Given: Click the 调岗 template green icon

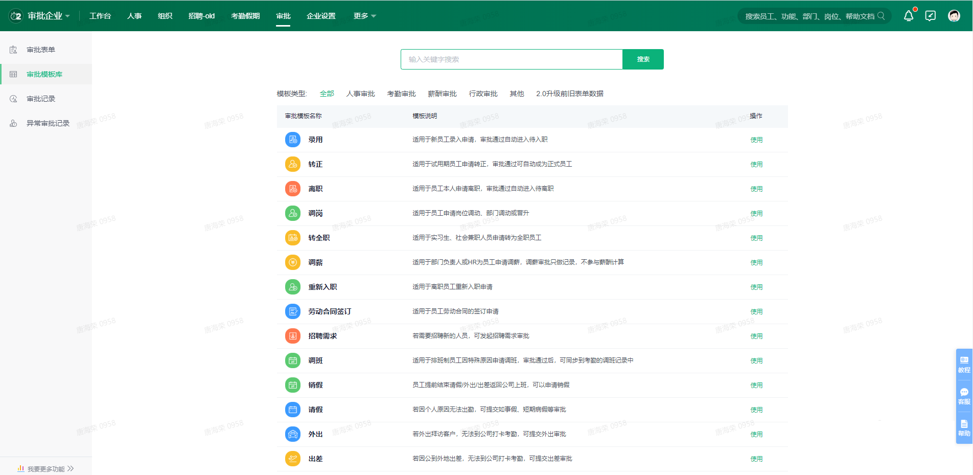Looking at the screenshot, I should pos(293,213).
